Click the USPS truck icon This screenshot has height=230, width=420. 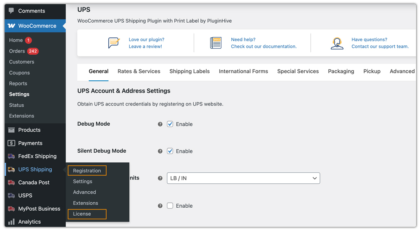coord(11,196)
